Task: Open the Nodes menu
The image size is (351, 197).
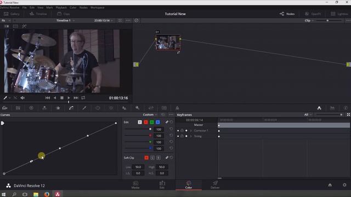Action: point(83,7)
